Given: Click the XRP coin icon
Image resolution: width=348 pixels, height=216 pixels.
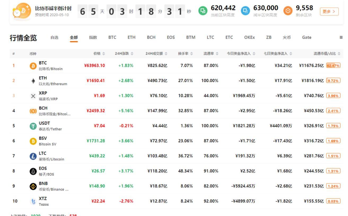Looking at the screenshot, I should coord(33,96).
